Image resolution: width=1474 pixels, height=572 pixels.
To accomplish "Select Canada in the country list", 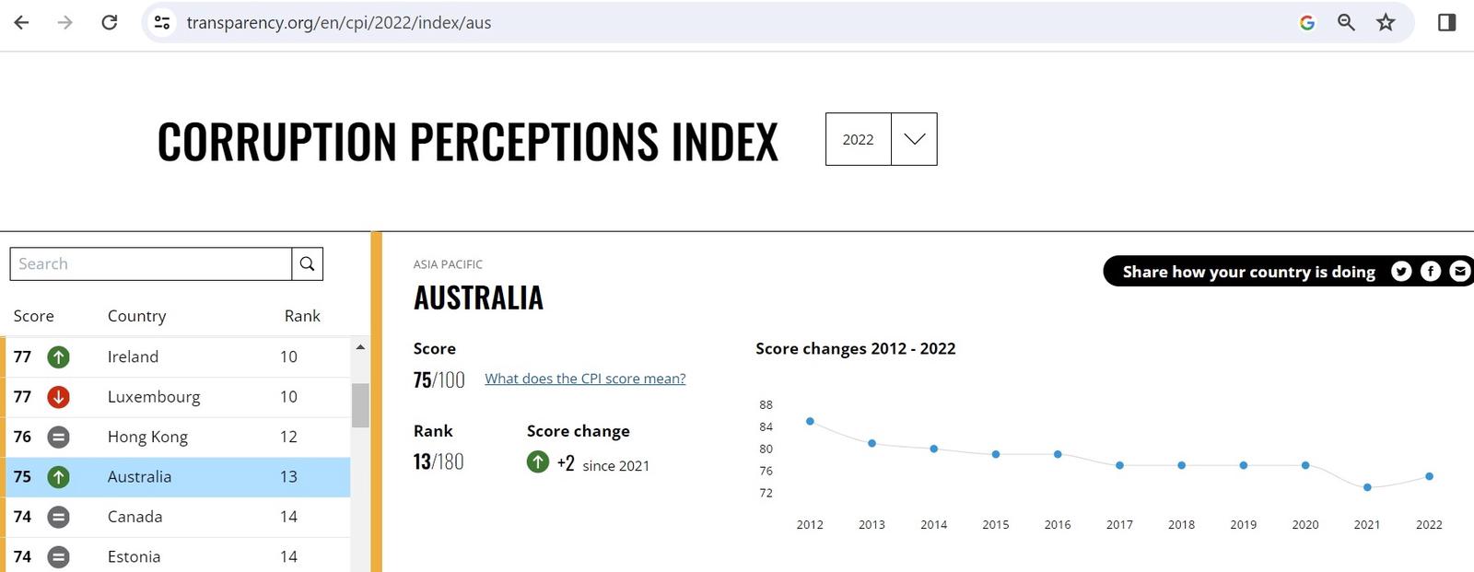I will pos(135,517).
